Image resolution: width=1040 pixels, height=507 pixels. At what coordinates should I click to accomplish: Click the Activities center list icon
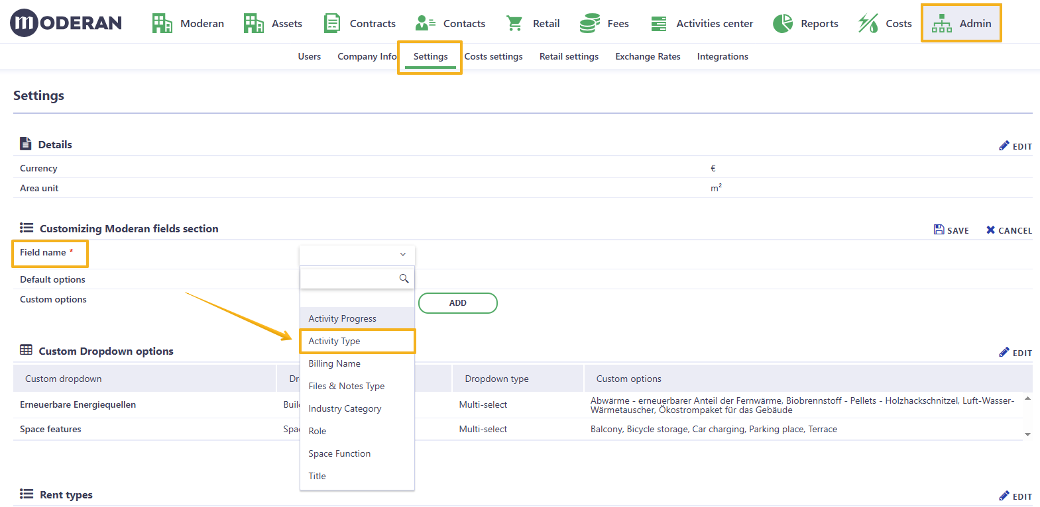[x=659, y=23]
